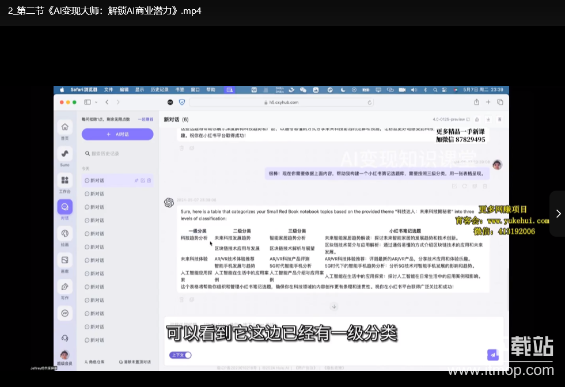This screenshot has width=565, height=387.
Task: Open the 书签 menu in menu bar
Action: pyautogui.click(x=180, y=90)
